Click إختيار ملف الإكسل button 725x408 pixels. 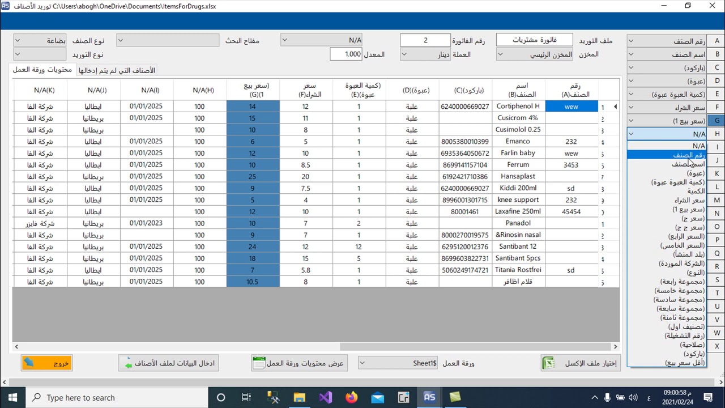(581, 363)
